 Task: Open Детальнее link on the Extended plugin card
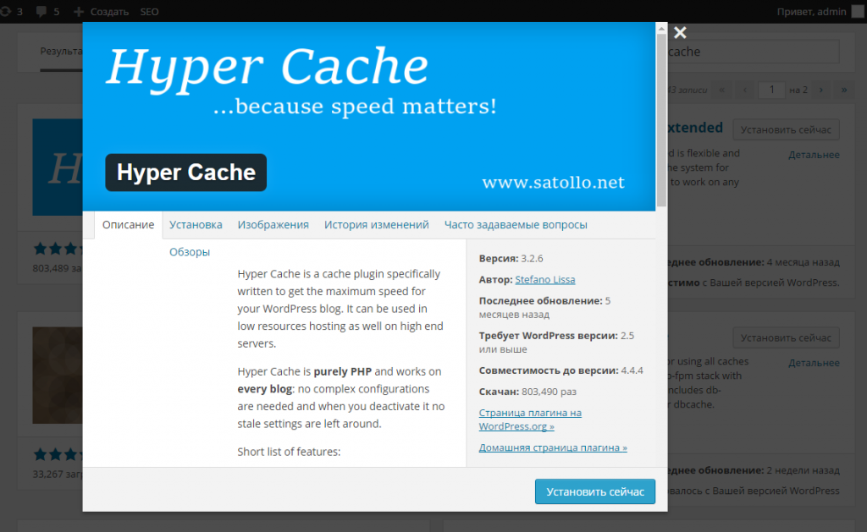point(814,156)
